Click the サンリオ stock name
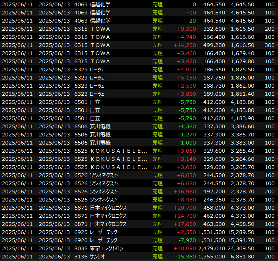Image resolution: width=278 pixels, height=261 pixels. (x=99, y=257)
